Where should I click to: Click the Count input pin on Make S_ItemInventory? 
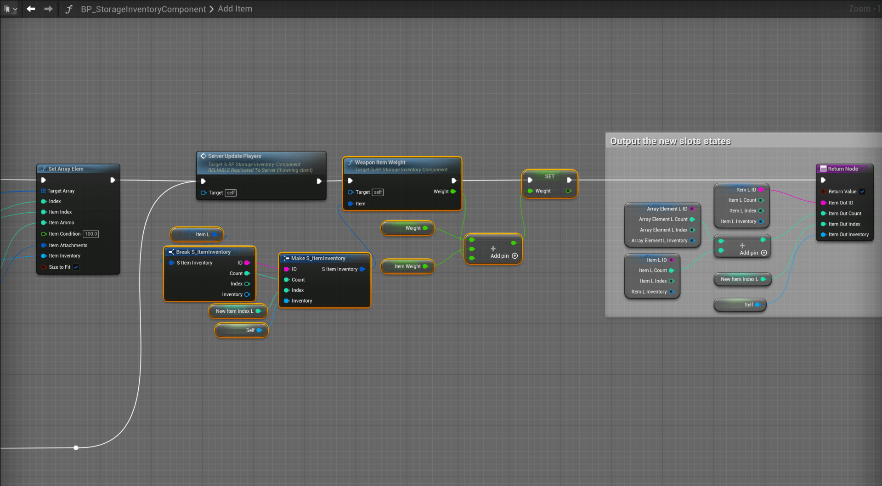pos(287,280)
